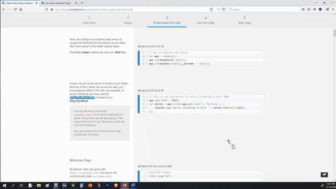This screenshot has height=189, width=336.
Task: Open the Firefox hamburger menu
Action: point(333,9)
